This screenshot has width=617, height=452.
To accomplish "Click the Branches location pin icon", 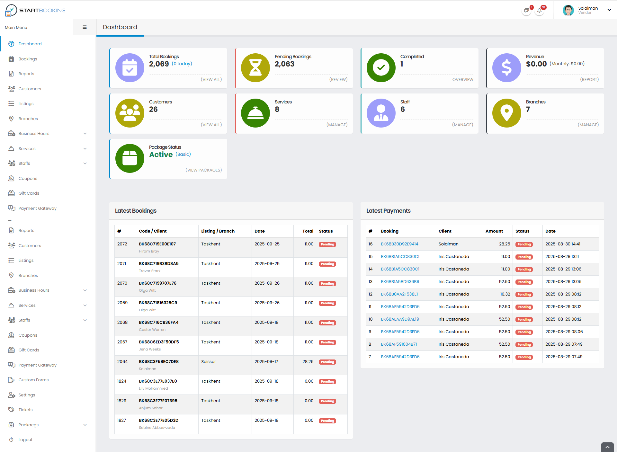I will pyautogui.click(x=506, y=113).
